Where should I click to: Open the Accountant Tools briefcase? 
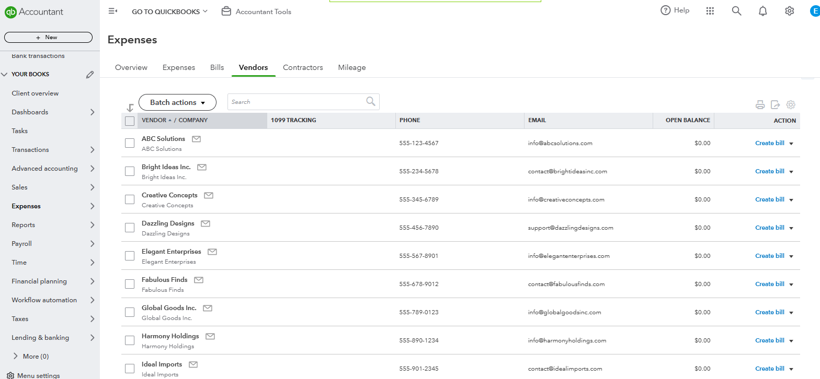click(226, 11)
